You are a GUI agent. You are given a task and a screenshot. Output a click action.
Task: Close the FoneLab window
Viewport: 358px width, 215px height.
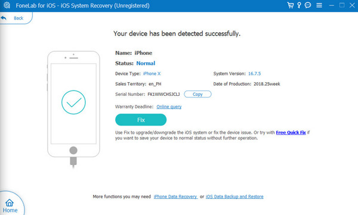[352, 5]
